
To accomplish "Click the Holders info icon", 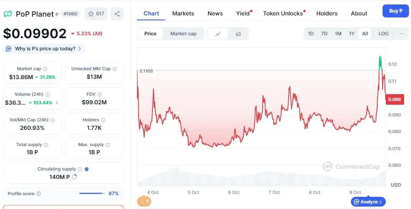I will (103, 120).
